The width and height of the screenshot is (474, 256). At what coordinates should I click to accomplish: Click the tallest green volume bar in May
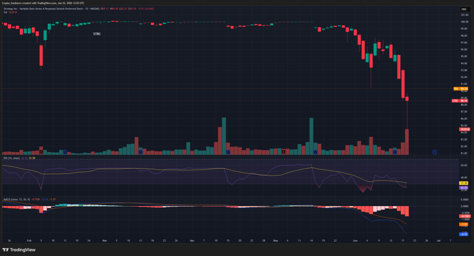(x=312, y=136)
